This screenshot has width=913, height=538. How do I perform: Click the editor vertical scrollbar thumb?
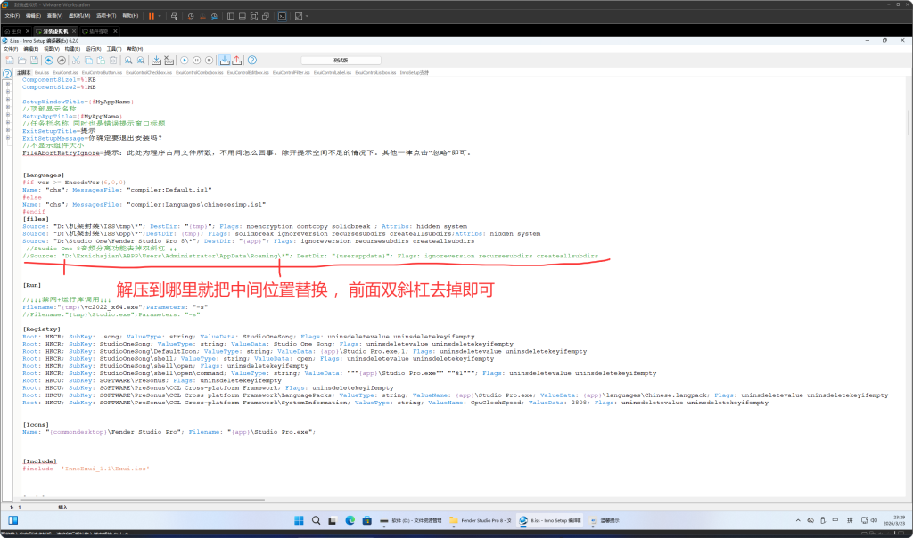click(x=909, y=123)
